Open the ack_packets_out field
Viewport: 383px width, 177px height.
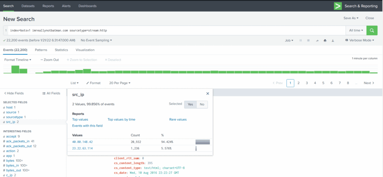pyautogui.click(x=19, y=146)
